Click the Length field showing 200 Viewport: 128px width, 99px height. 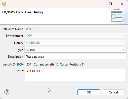click(x=29, y=64)
